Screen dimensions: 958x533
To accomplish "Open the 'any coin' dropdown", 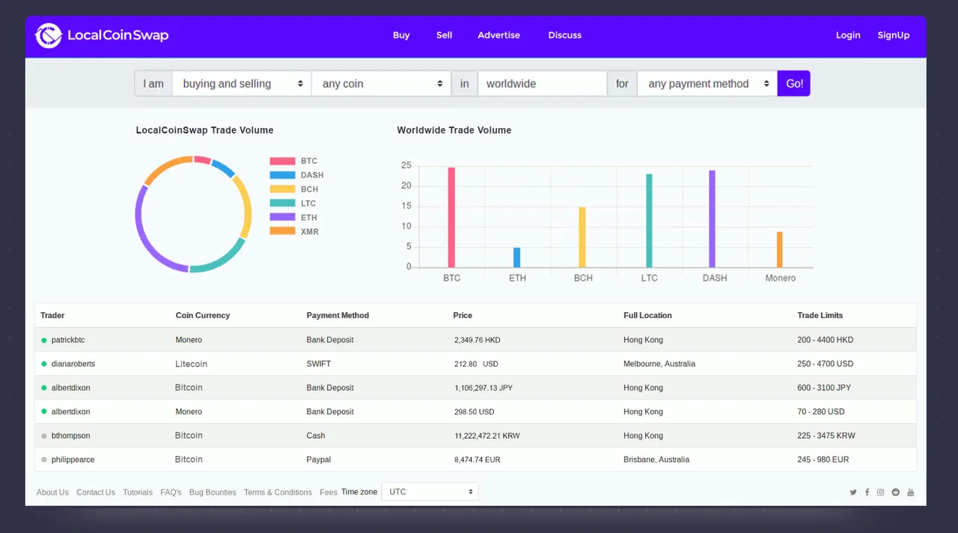I will (x=381, y=84).
